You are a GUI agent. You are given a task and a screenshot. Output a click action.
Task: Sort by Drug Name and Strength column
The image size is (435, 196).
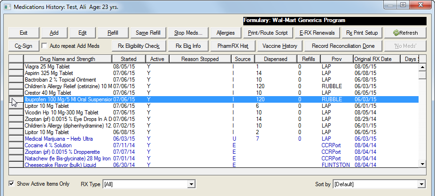click(67, 59)
